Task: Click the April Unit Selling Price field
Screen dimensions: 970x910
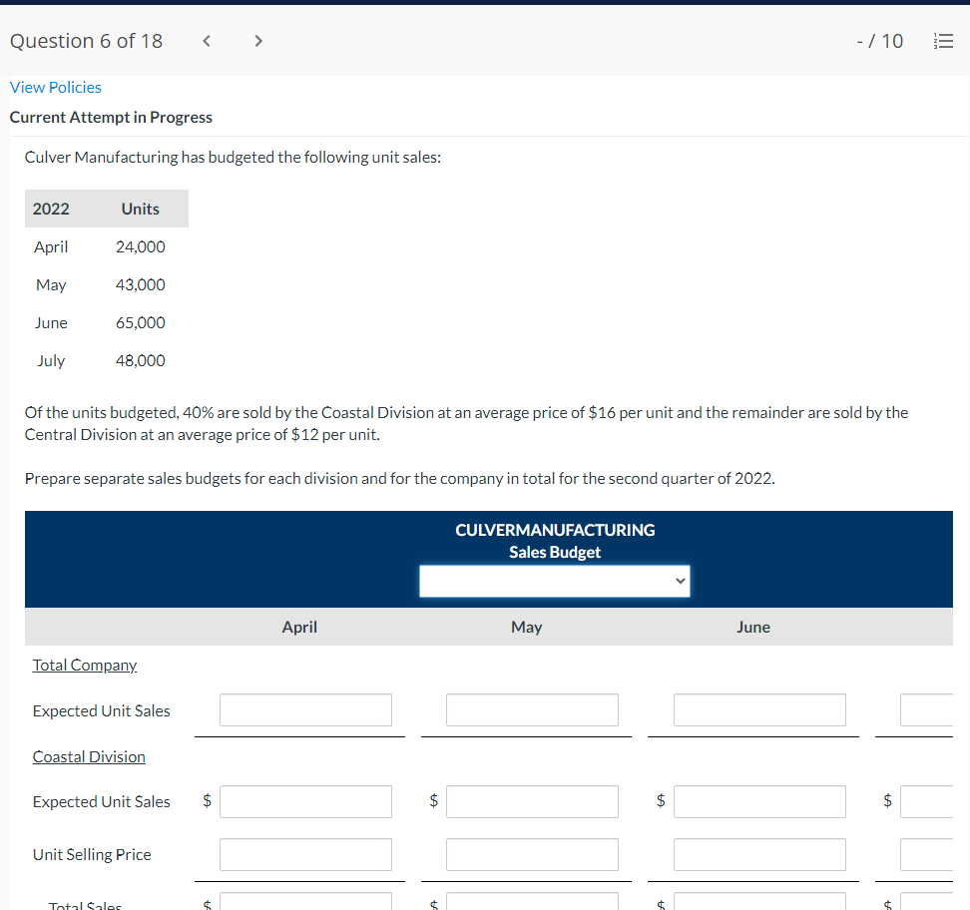Action: click(305, 854)
